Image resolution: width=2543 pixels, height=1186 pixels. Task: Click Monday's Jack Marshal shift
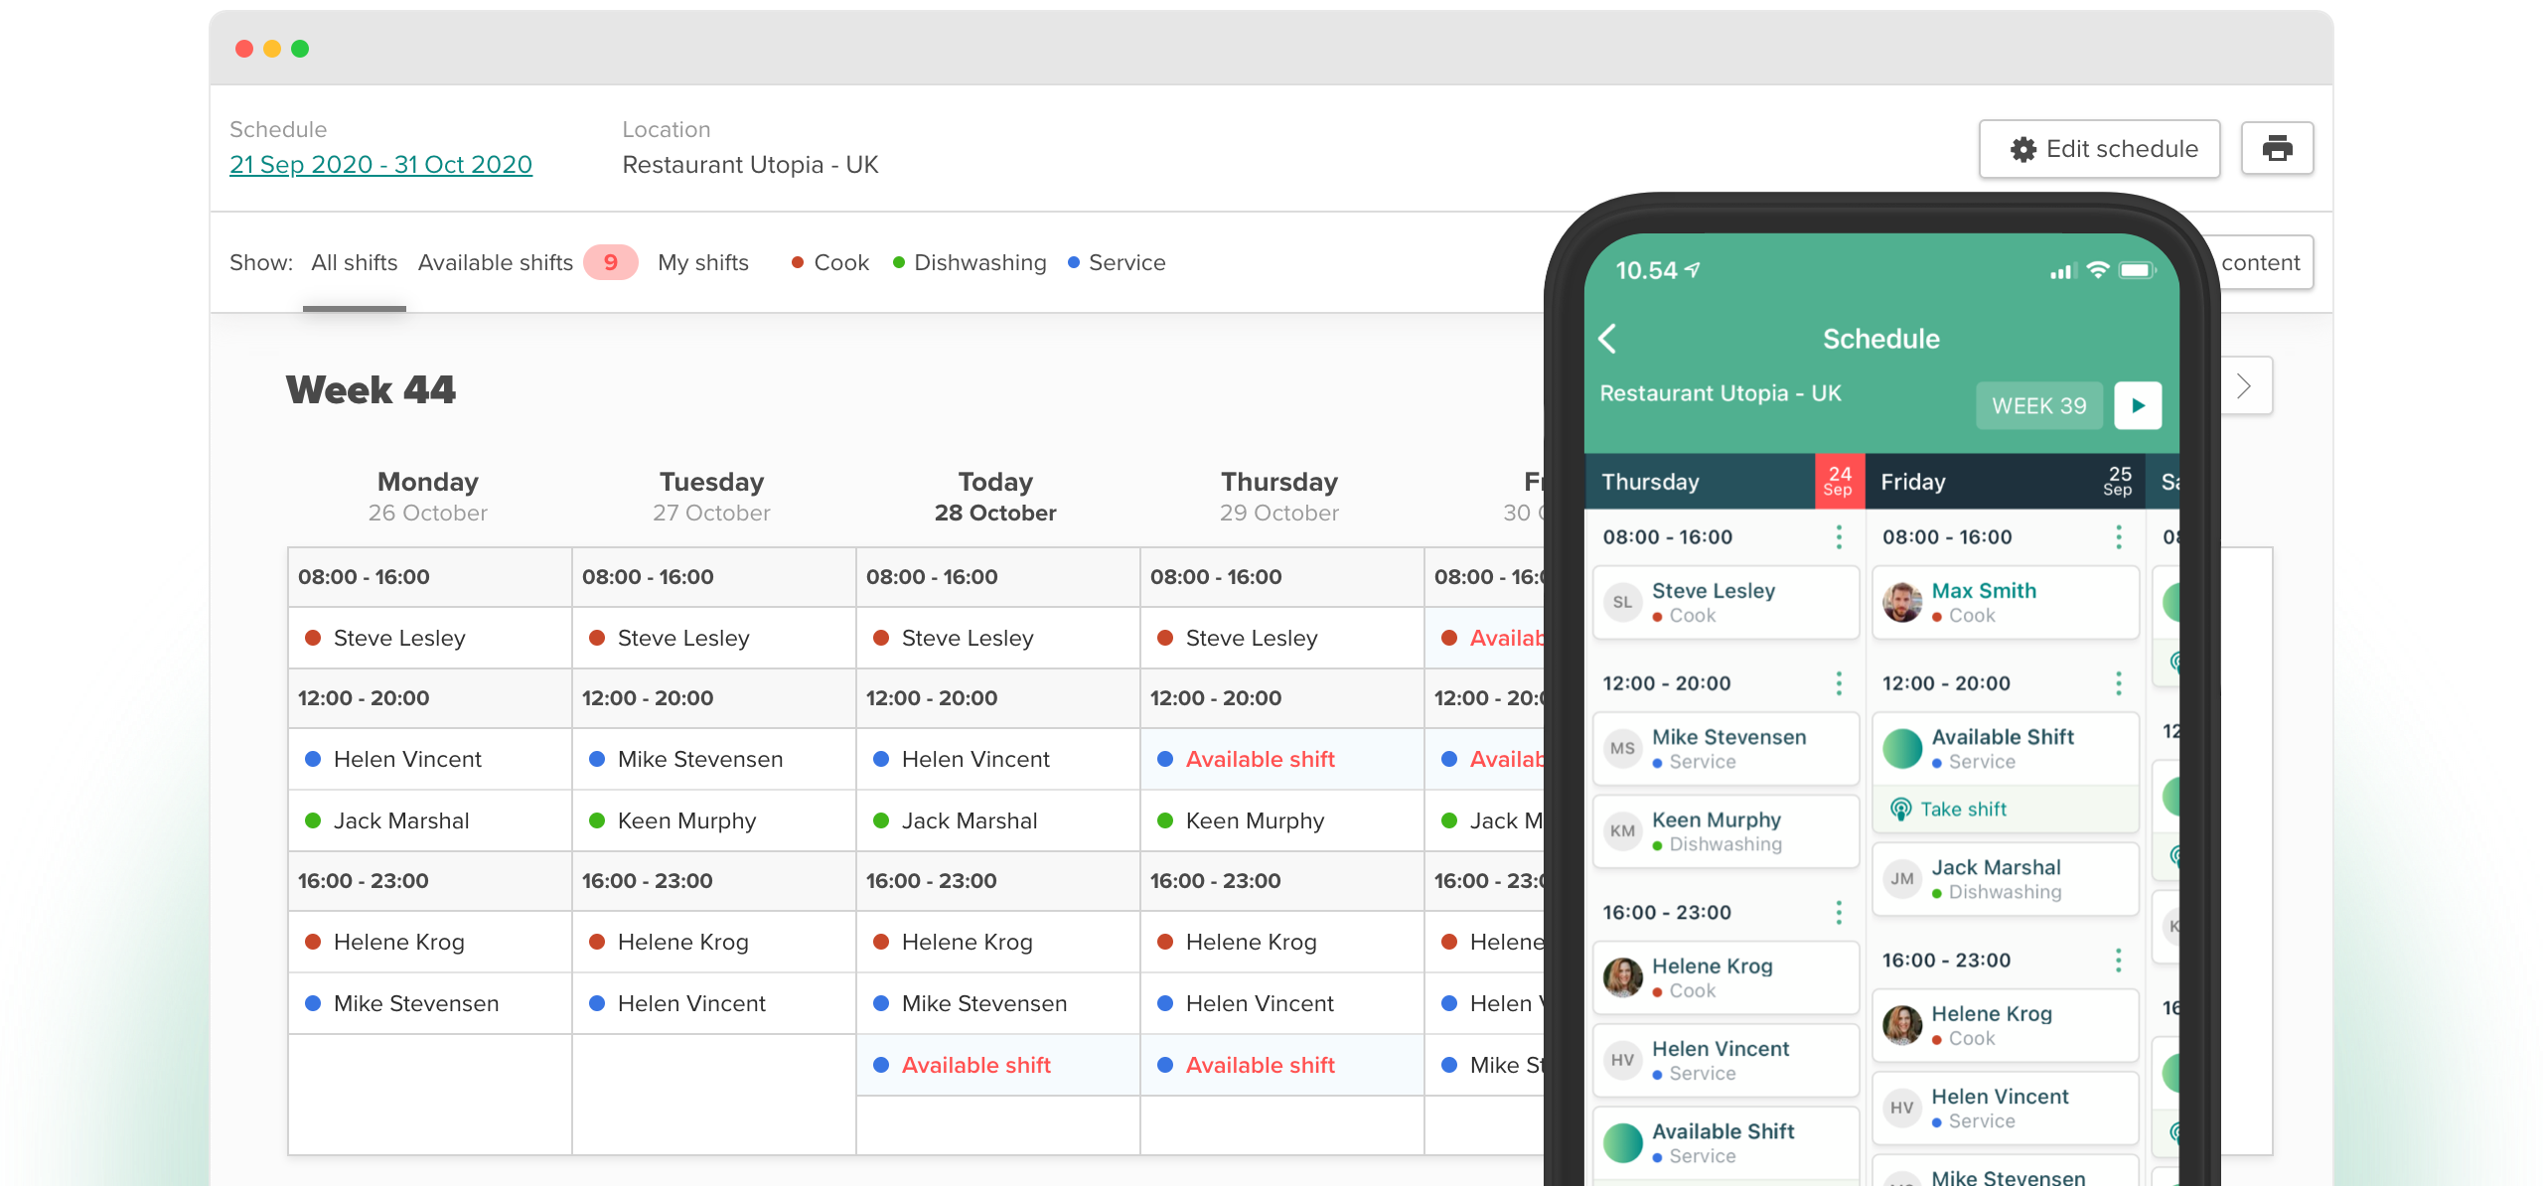coord(429,821)
